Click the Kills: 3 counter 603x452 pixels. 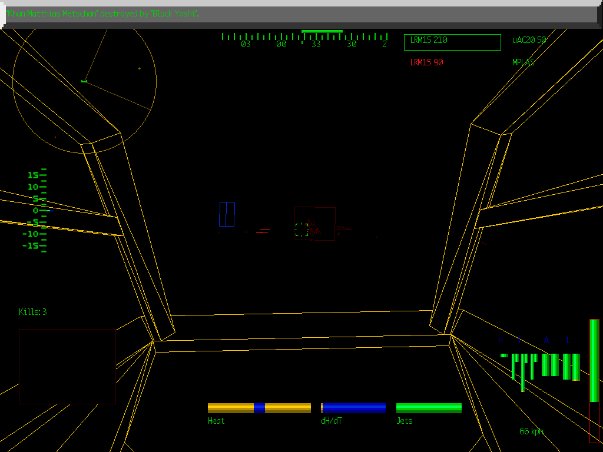tap(32, 312)
